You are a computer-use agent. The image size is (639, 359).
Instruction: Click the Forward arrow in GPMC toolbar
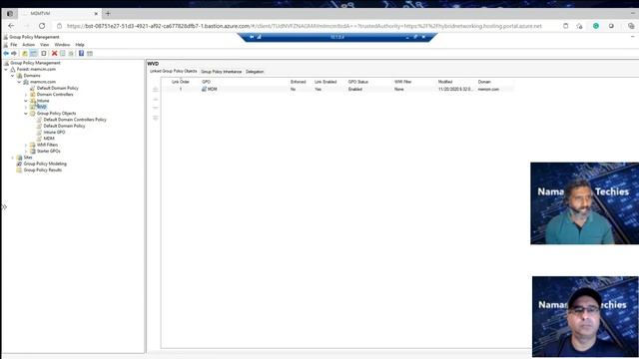point(14,53)
